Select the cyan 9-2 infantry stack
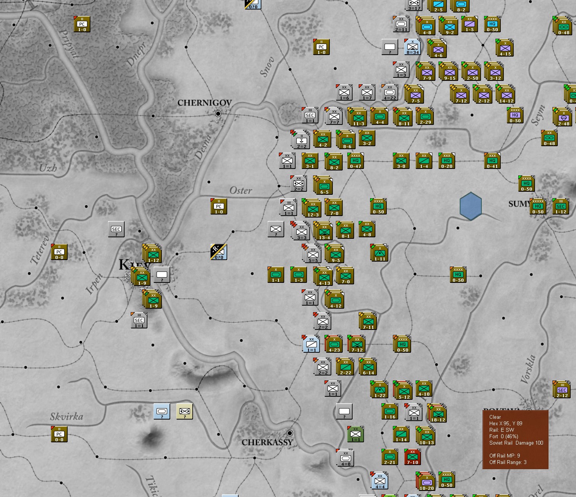Screen dimensions: 576x497 [x=449, y=26]
